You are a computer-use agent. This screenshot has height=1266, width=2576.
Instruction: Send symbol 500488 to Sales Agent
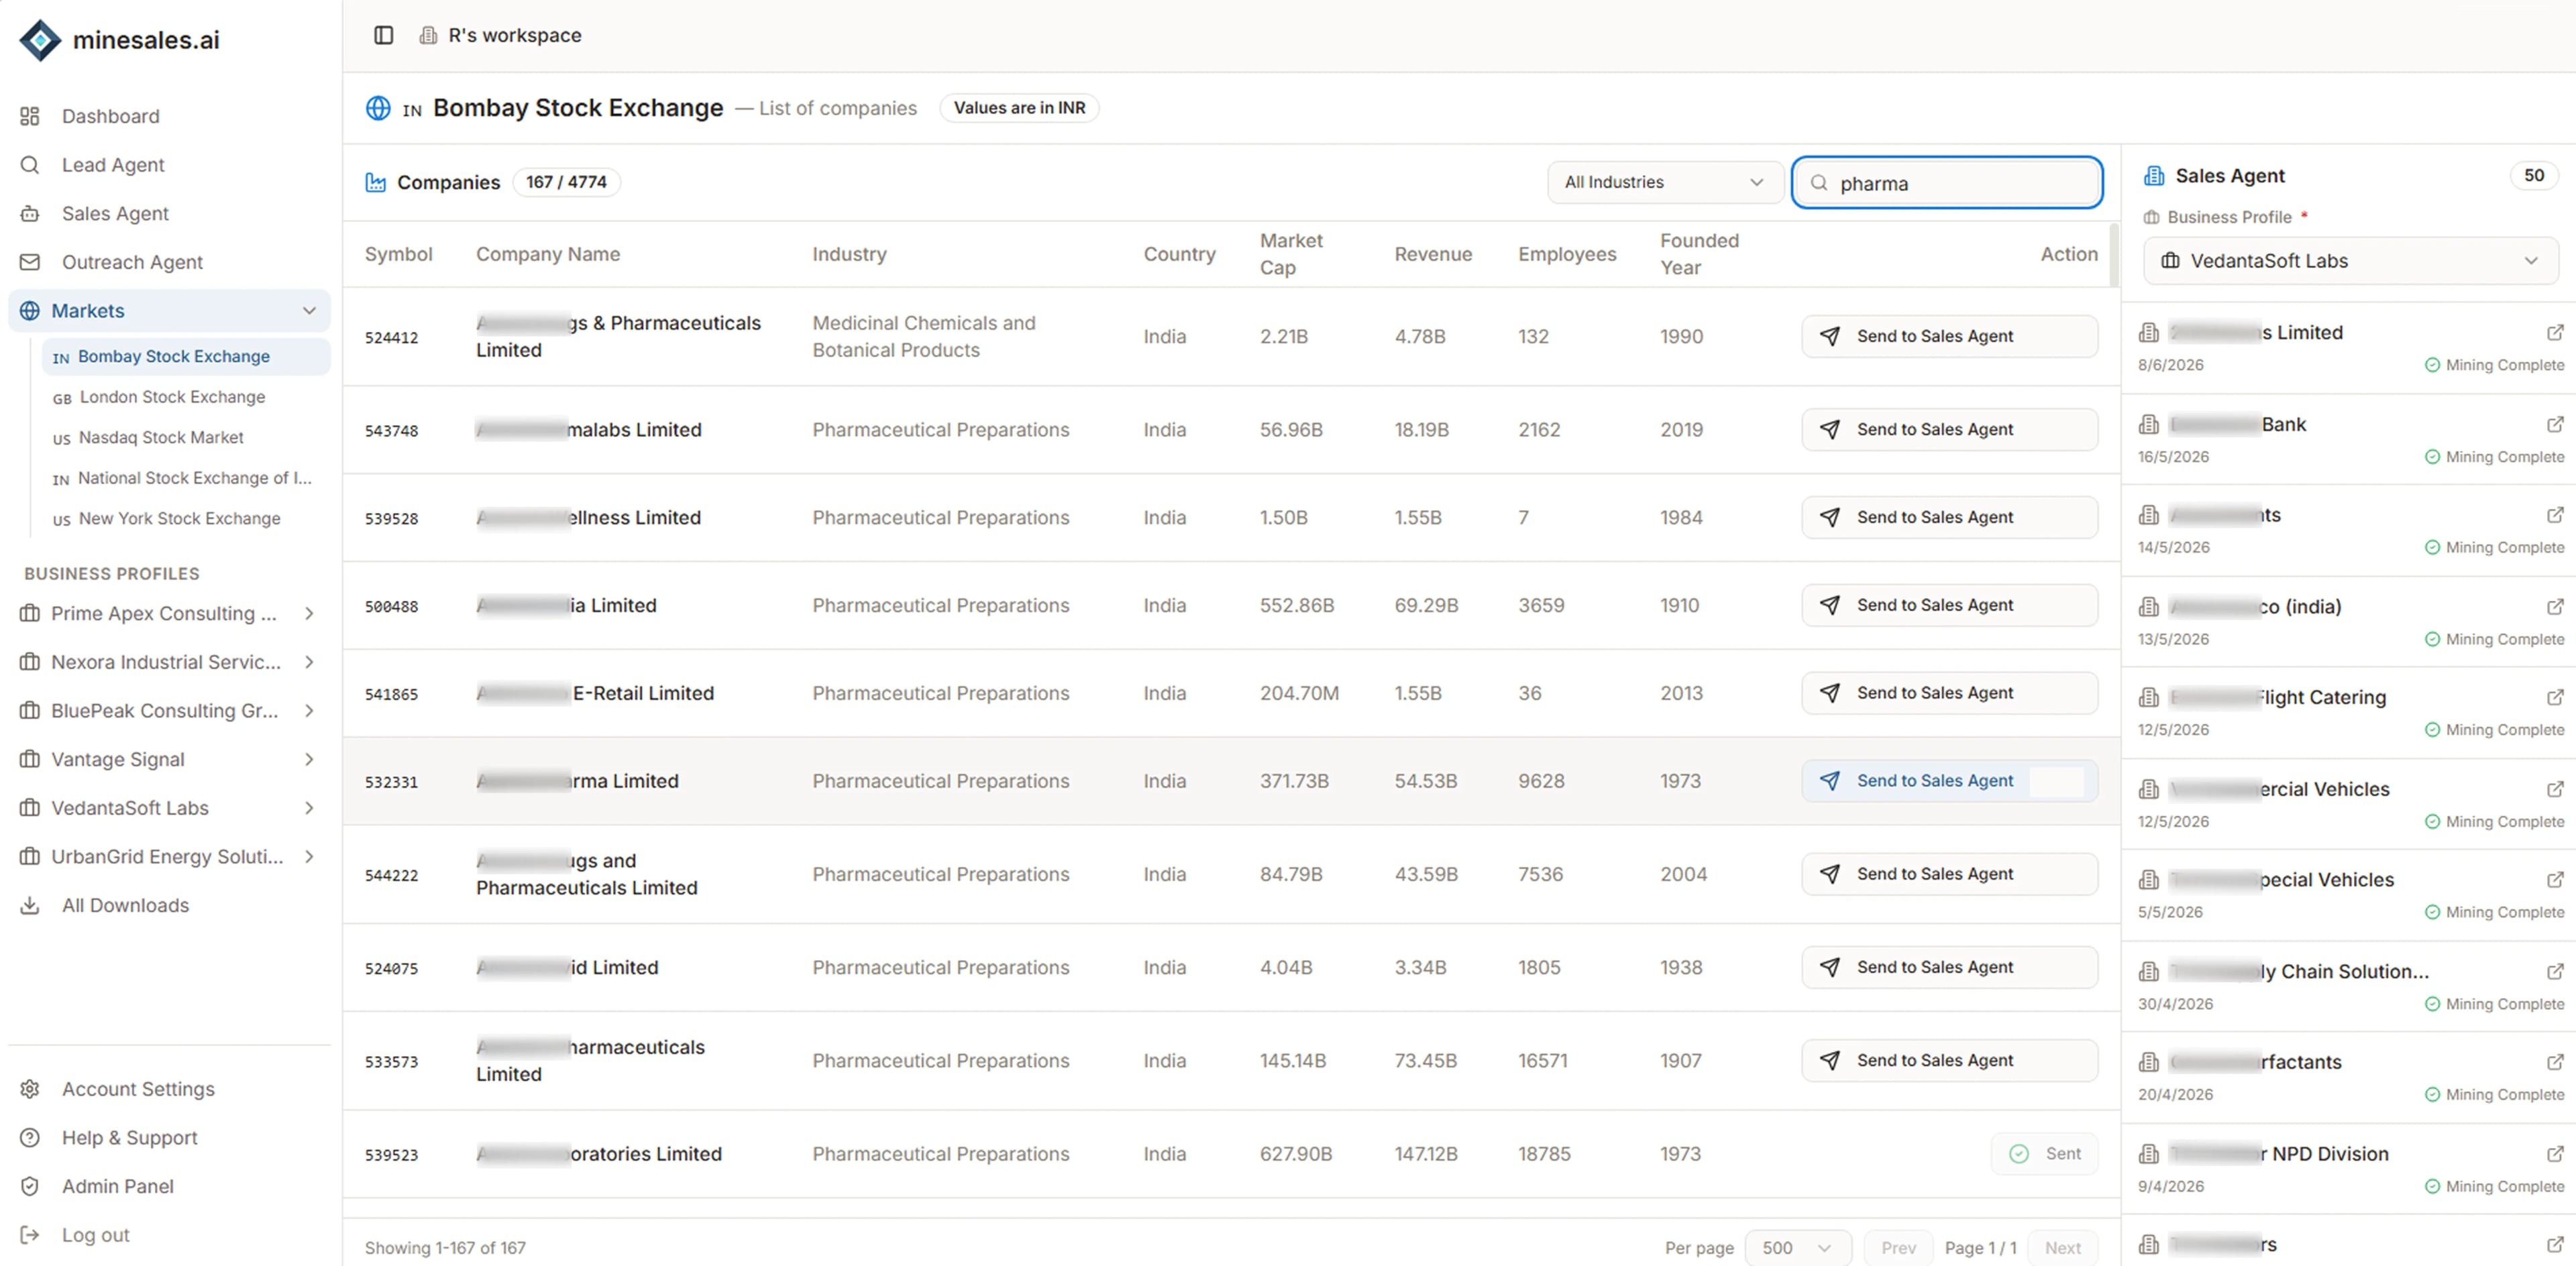click(x=1949, y=606)
